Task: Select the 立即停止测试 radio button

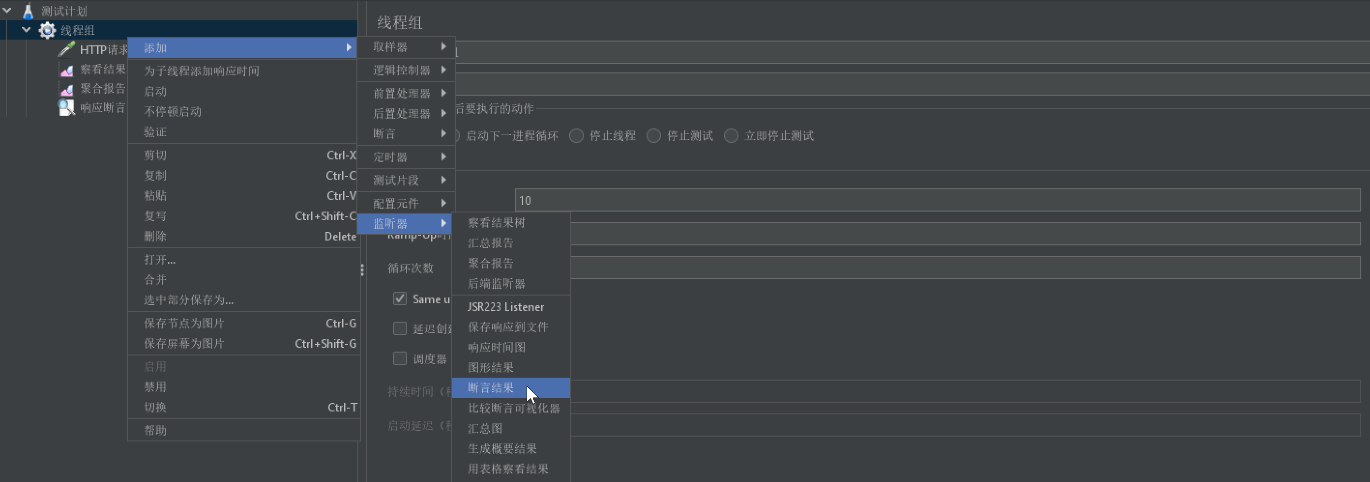Action: 731,136
